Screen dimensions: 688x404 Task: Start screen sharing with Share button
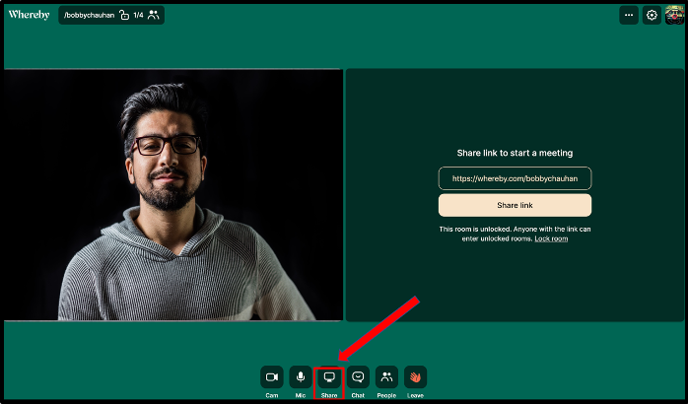329,376
